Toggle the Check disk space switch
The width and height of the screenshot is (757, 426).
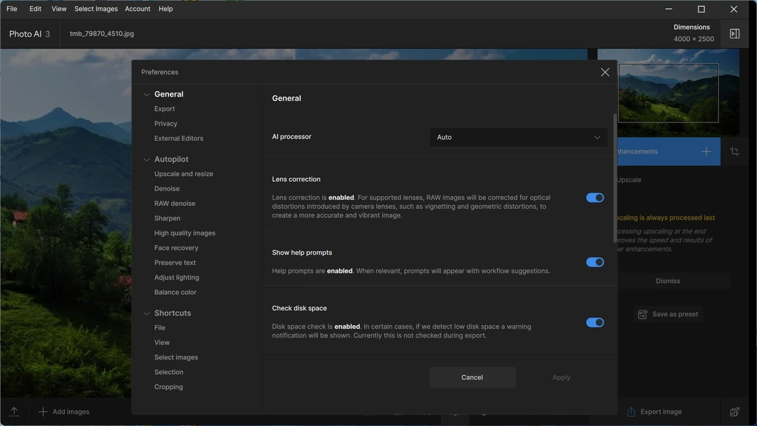[x=595, y=322]
